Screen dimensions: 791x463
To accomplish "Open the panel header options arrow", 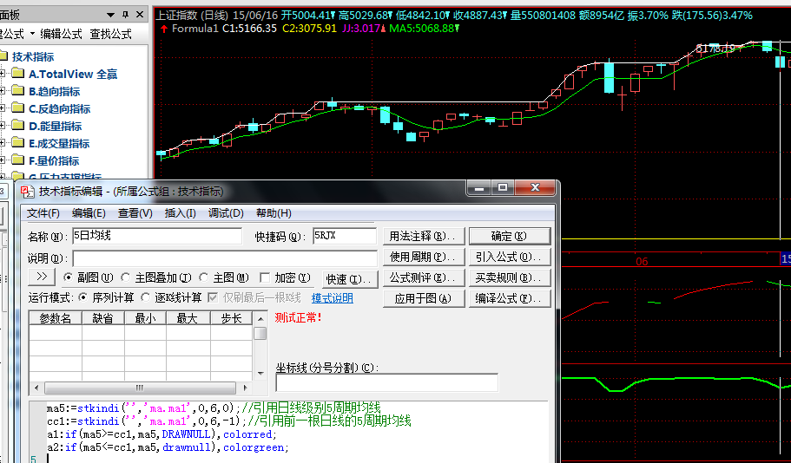I will click(x=109, y=15).
